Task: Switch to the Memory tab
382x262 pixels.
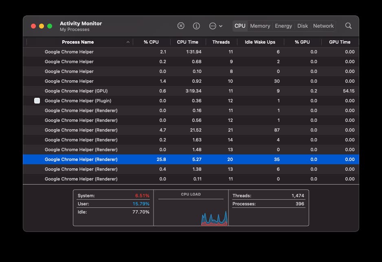Action: (x=260, y=26)
